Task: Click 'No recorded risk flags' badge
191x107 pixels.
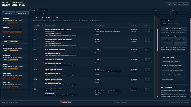Action: 50,93
